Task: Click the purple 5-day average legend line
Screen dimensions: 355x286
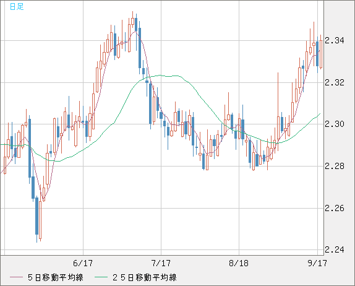Action: [16, 277]
